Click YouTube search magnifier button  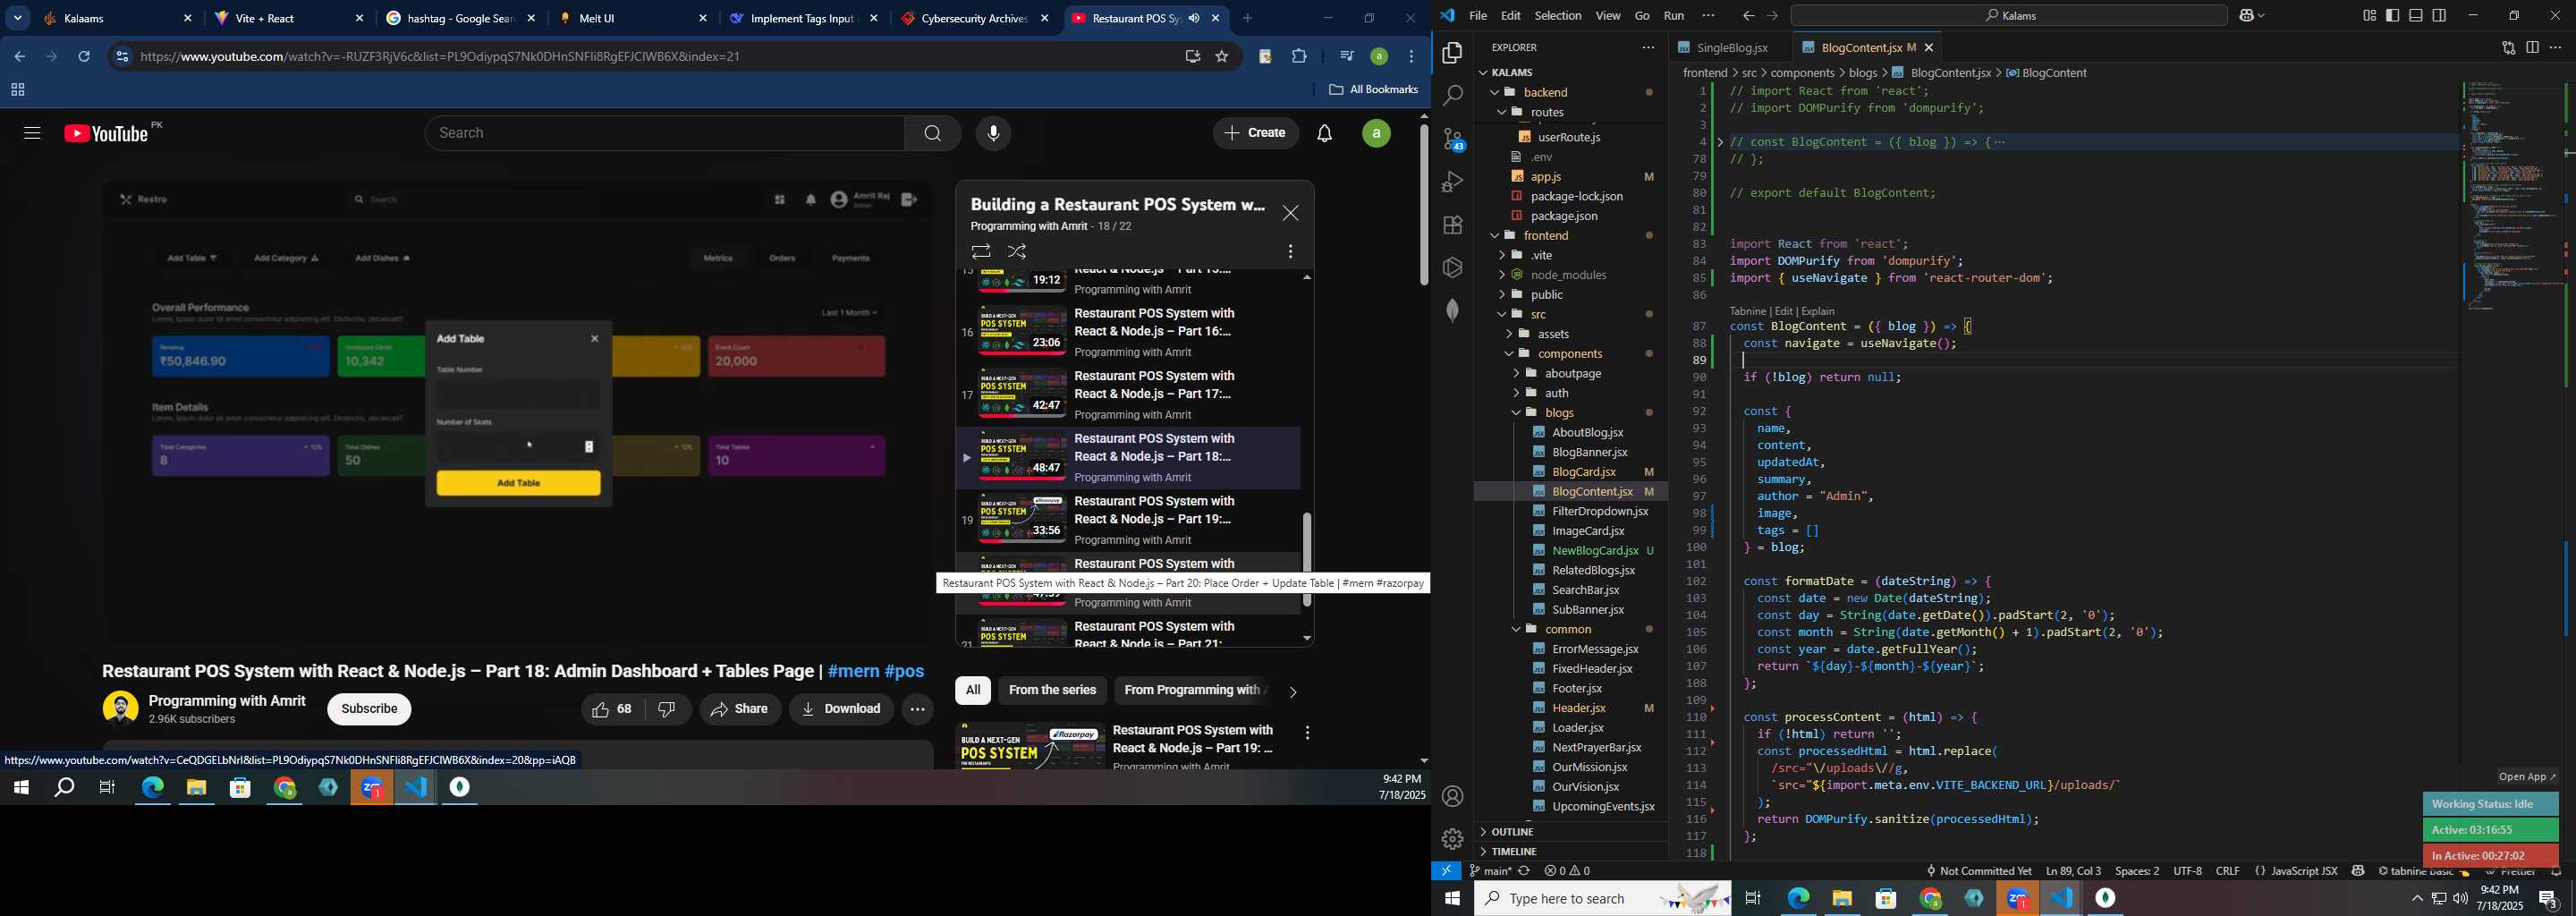point(932,133)
